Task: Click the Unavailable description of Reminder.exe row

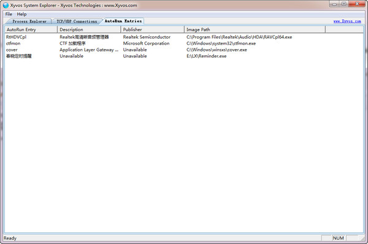Action: click(x=72, y=56)
